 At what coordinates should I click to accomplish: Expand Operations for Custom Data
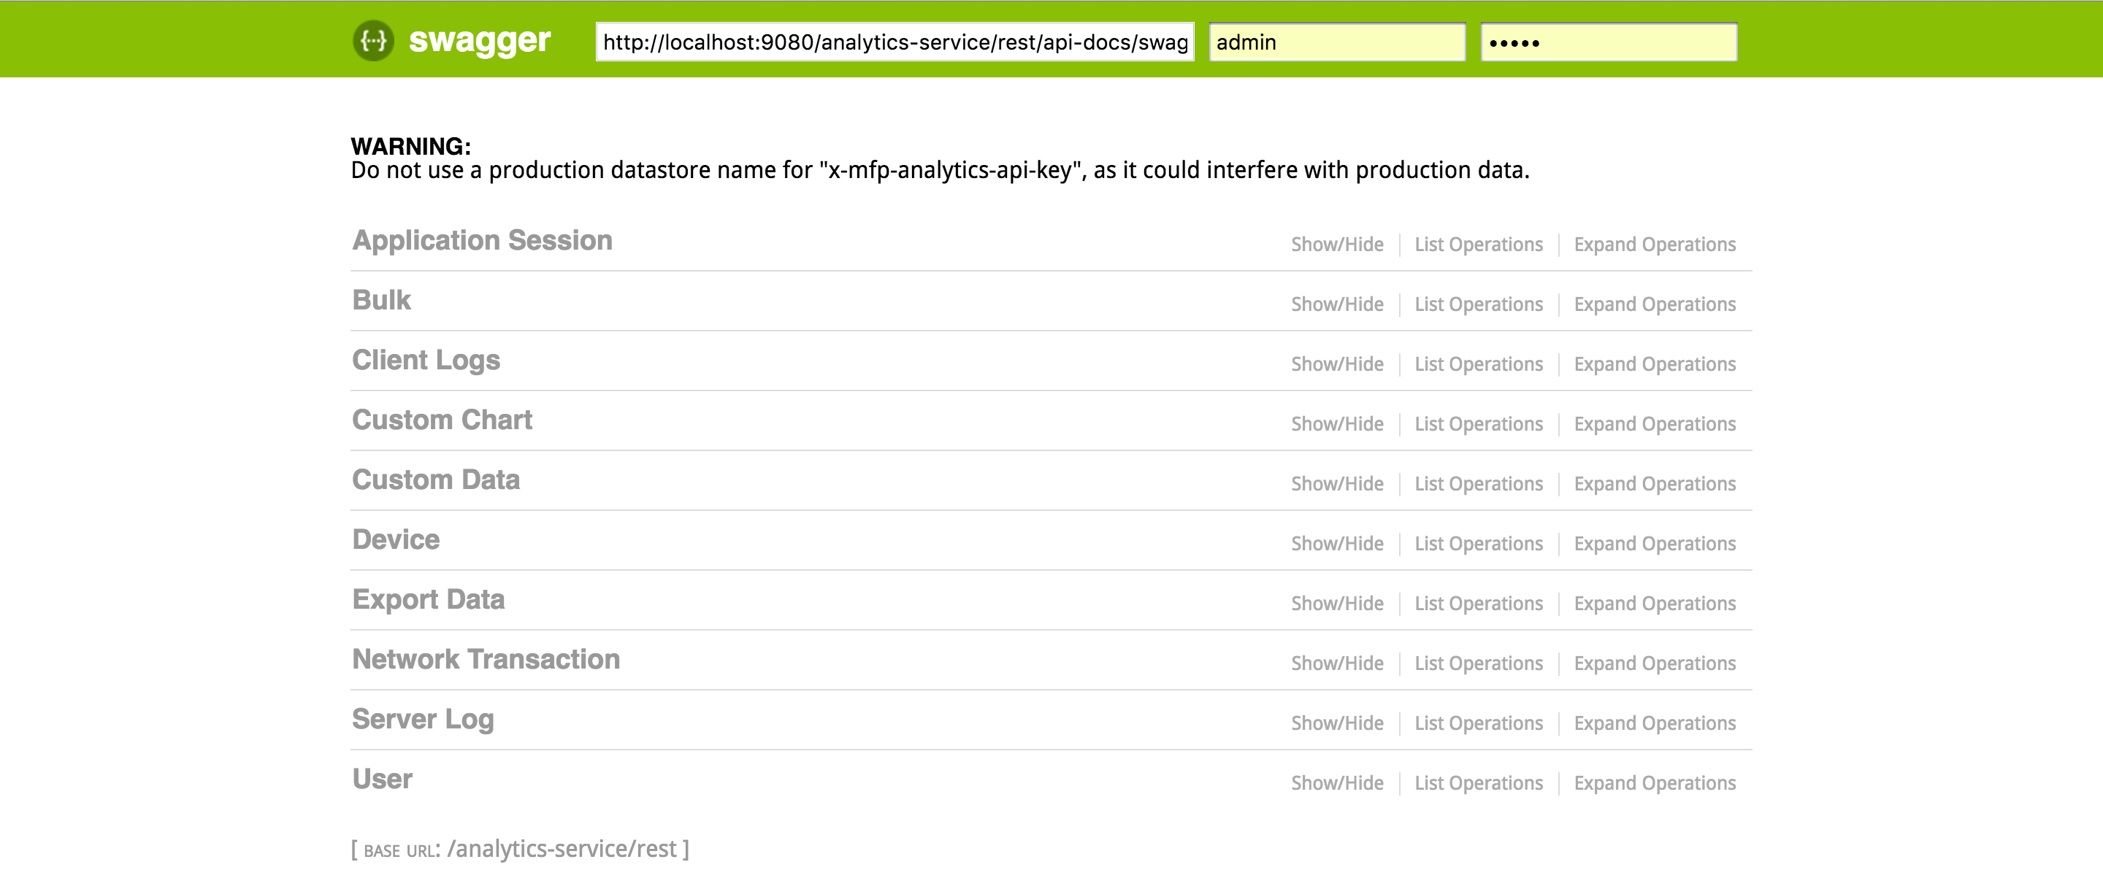[1654, 484]
